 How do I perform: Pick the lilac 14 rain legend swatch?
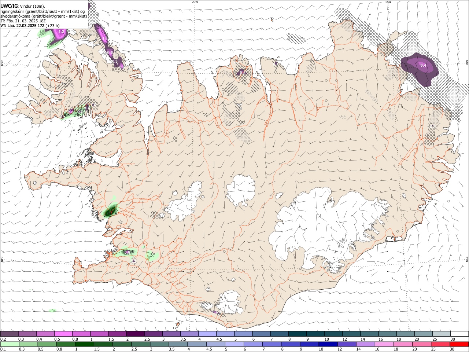pyautogui.click(x=365, y=344)
